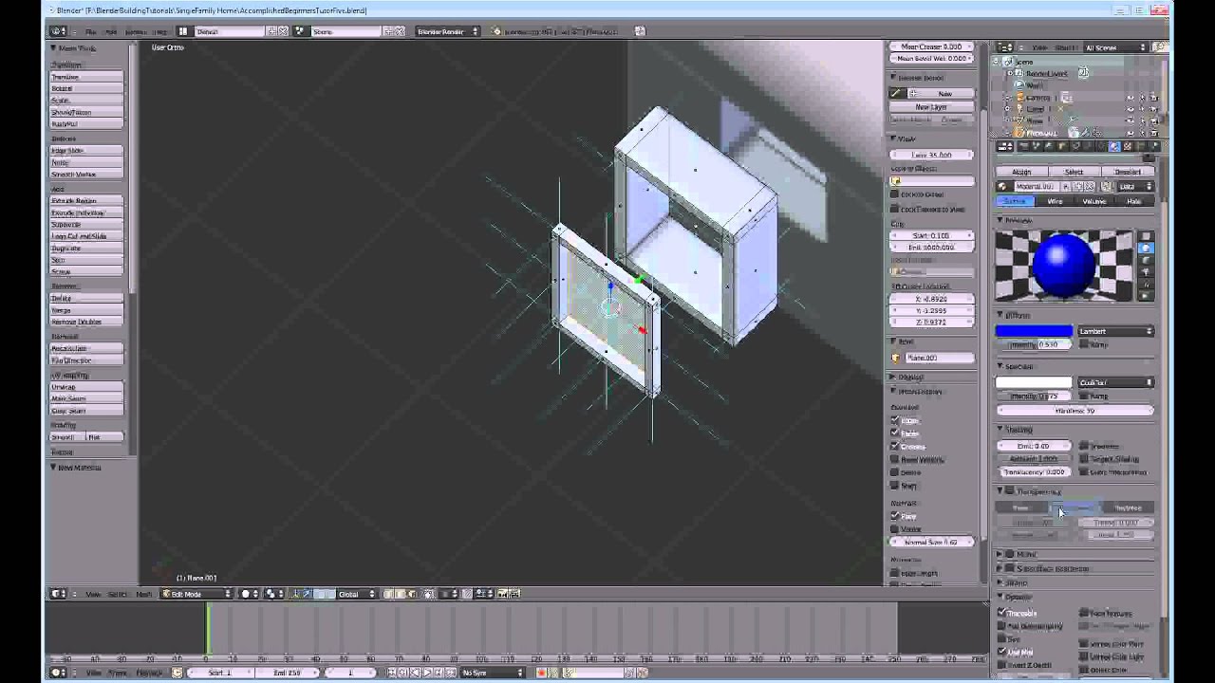This screenshot has height=683, width=1215.
Task: Click the blue diffuse color swatch
Action: [1034, 331]
